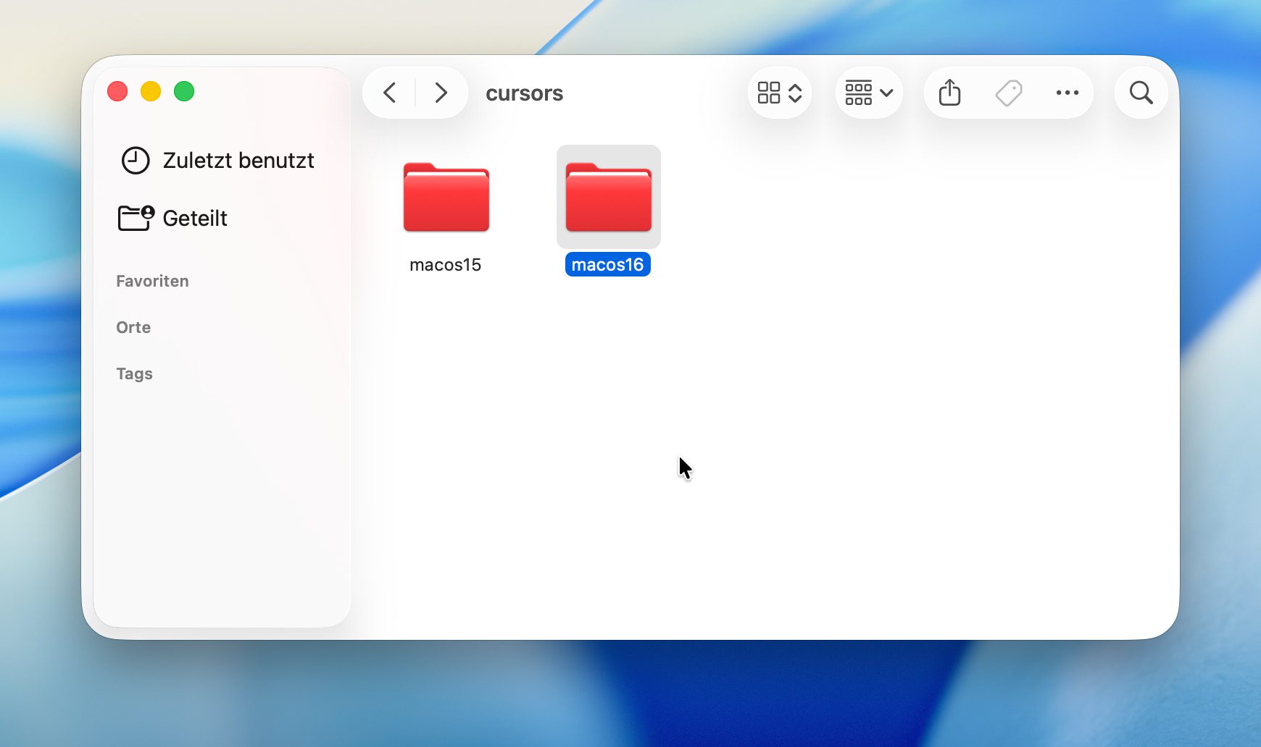Open search with the magnifying glass

click(x=1141, y=93)
